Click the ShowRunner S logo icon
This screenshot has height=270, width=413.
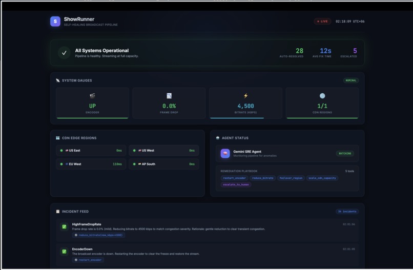(x=55, y=22)
